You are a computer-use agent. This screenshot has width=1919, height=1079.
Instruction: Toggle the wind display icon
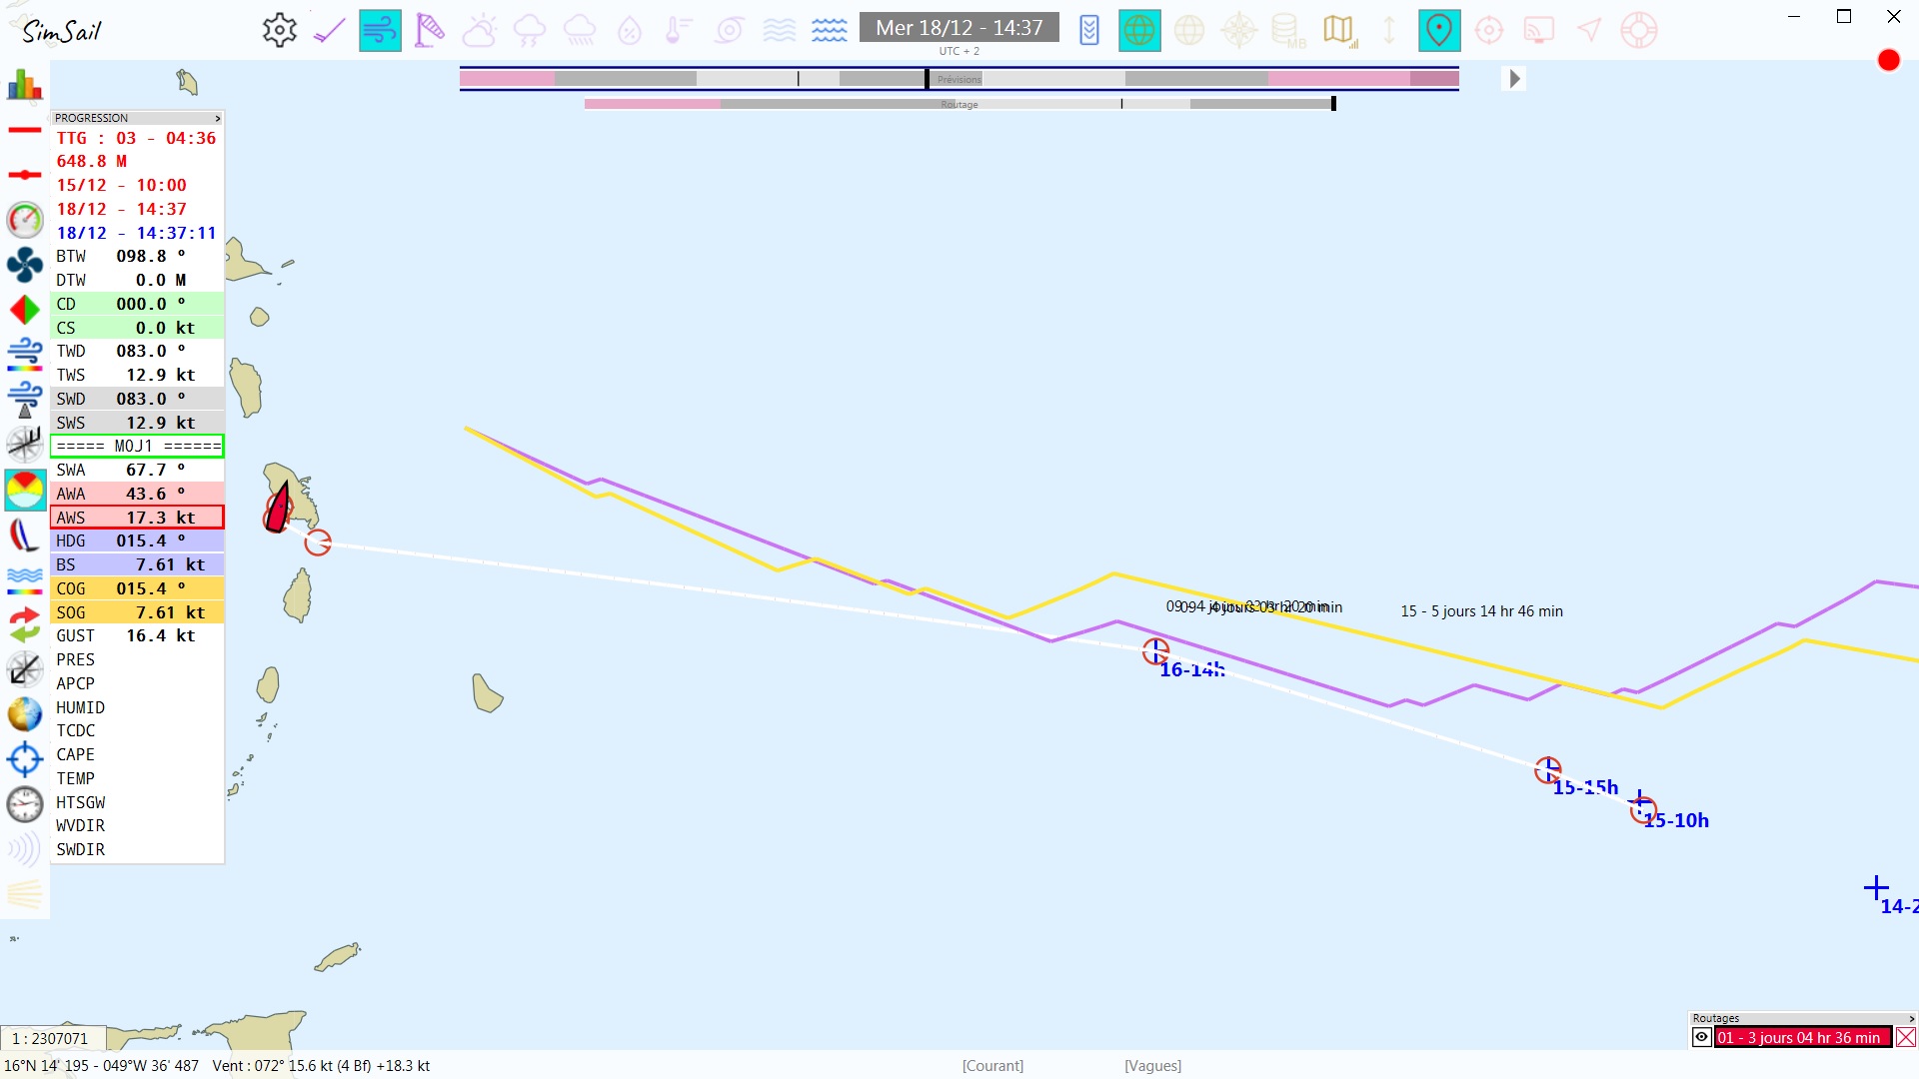click(x=380, y=30)
